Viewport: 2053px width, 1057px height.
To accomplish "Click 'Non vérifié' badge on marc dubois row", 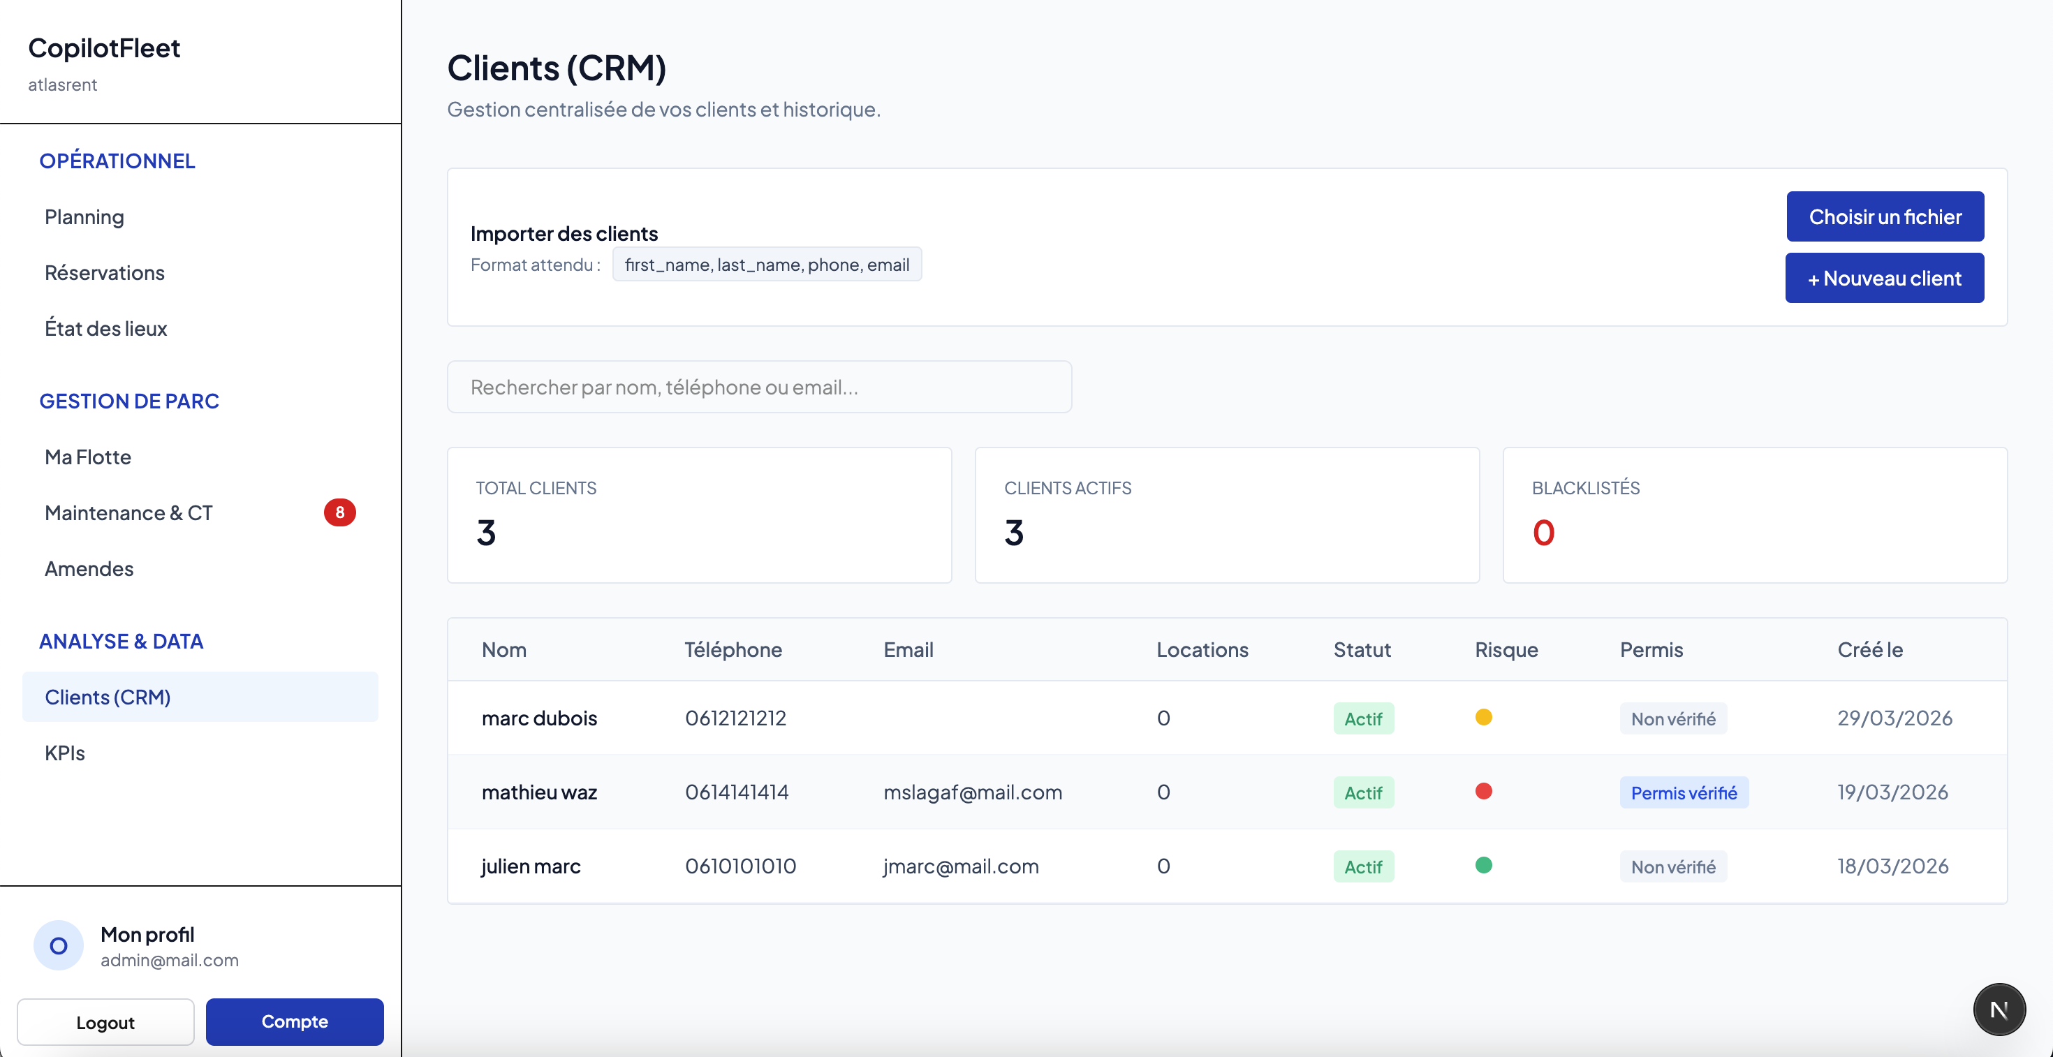I will (x=1673, y=718).
